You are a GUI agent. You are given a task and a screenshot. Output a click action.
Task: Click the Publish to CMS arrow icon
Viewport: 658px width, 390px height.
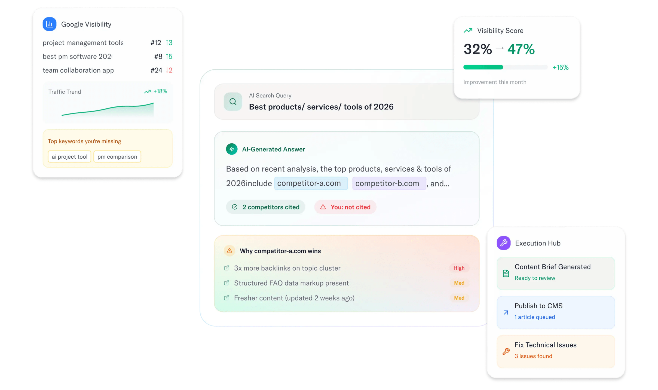[506, 312]
